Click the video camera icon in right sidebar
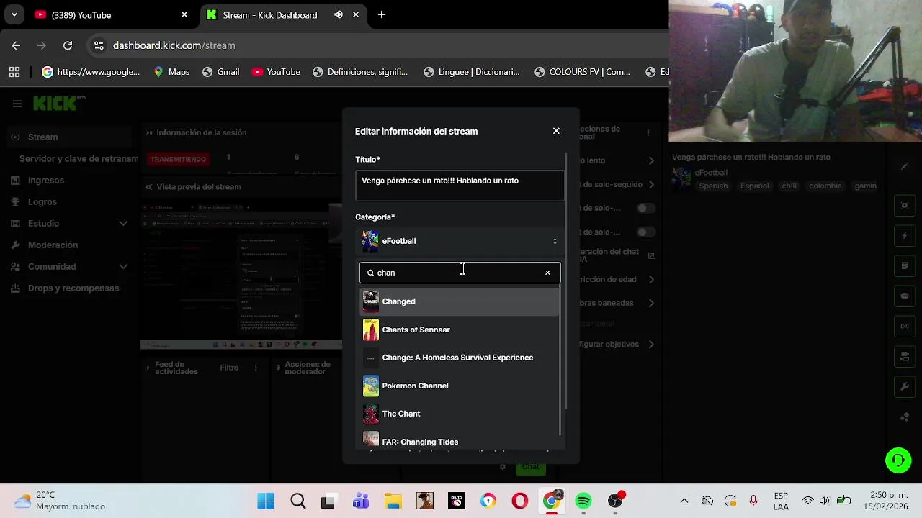 905,356
